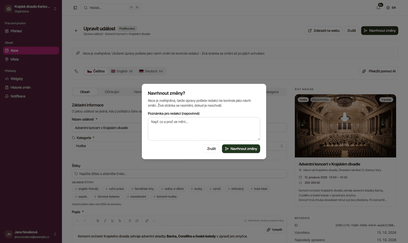Switch the language to EN

[x=391, y=8]
